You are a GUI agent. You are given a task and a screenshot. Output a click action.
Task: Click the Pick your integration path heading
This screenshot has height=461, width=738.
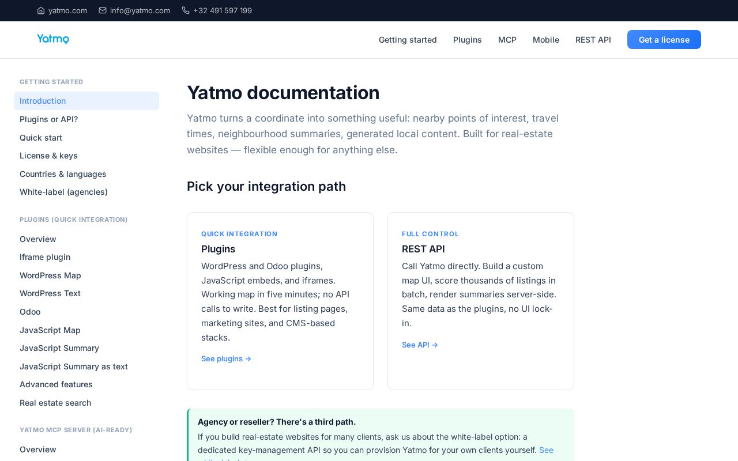[x=266, y=186]
